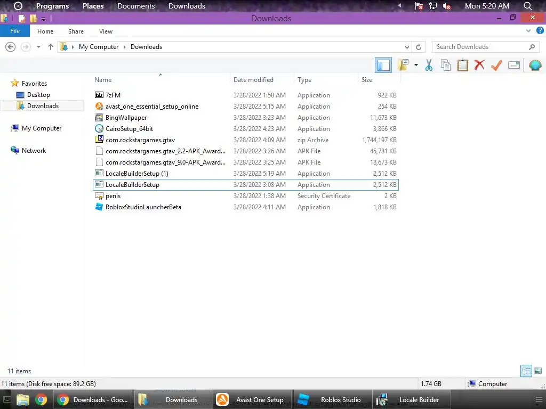Click the Search Downloads input field
Screen dimensions: 546x409
coord(486,47)
